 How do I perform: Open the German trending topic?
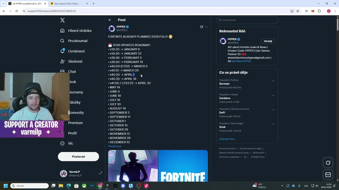click(x=224, y=84)
